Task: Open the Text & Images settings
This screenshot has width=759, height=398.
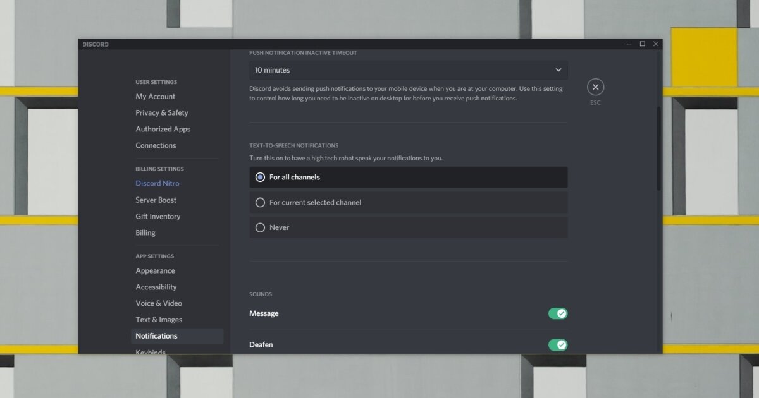Action: (157, 319)
